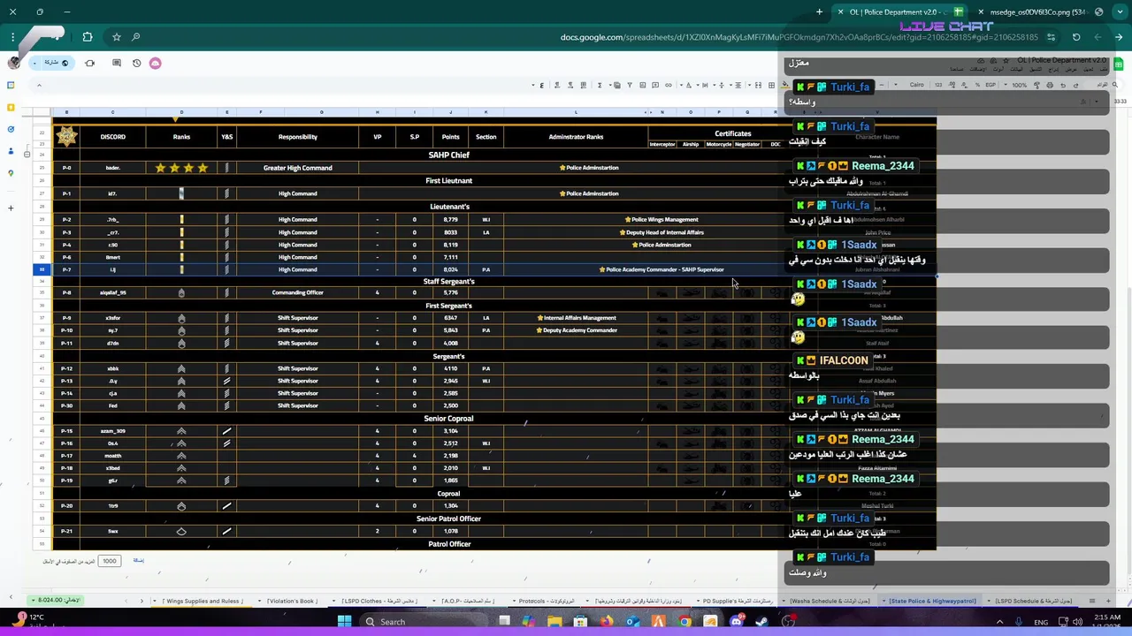Switch to msedge_os0DV6l3Co.png browser tab

pyautogui.click(x=1036, y=12)
